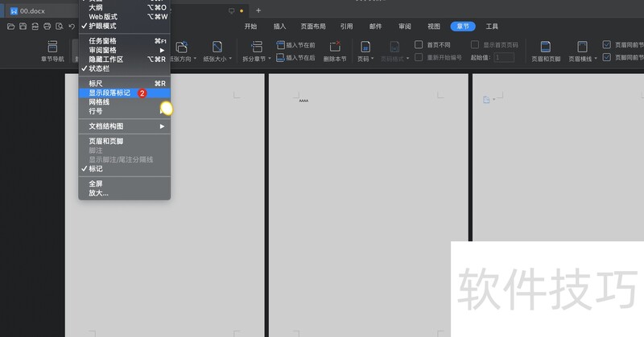644x337 pixels.
Task: Click the 插入节在前 (insert section before) icon
Action: coord(280,46)
